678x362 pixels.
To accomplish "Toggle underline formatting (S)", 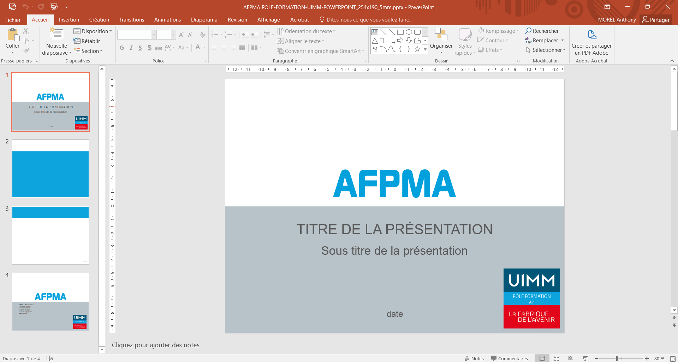I will (140, 48).
